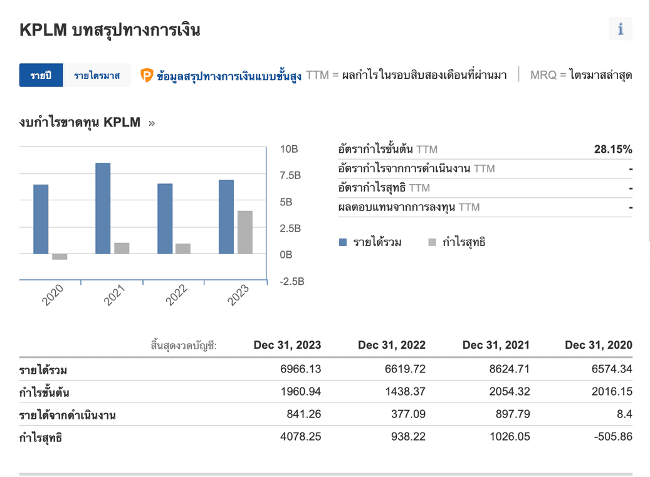Screen dimensions: 650x477
Task: Click the 2020 negative gray bar
Action: (60, 257)
